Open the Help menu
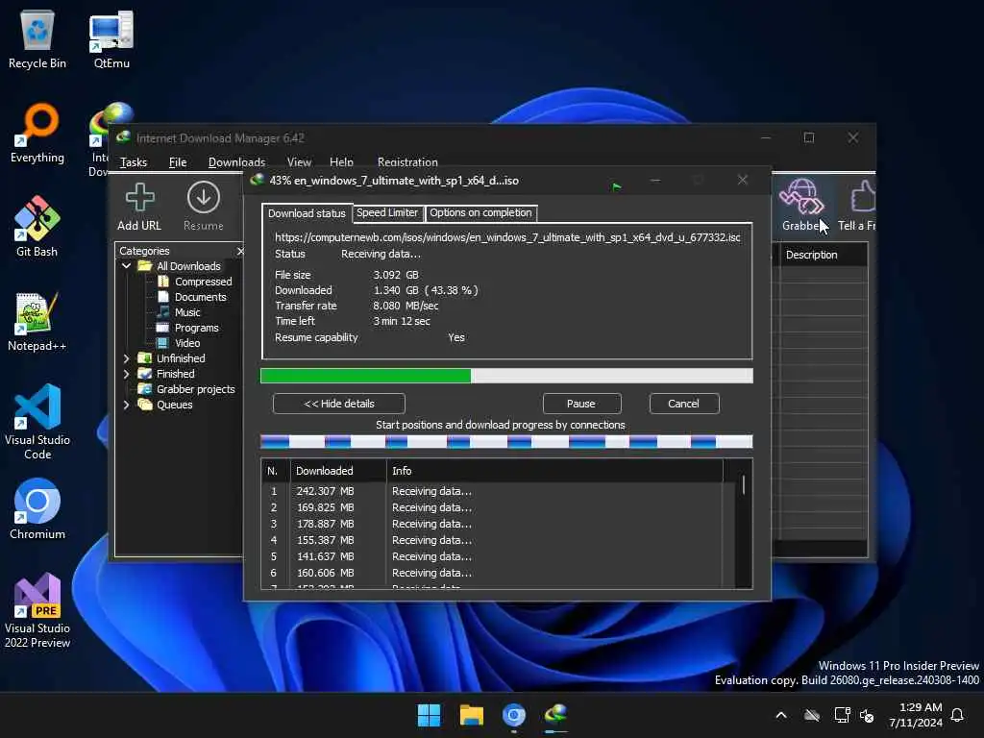Viewport: 984px width, 738px height. [x=341, y=161]
